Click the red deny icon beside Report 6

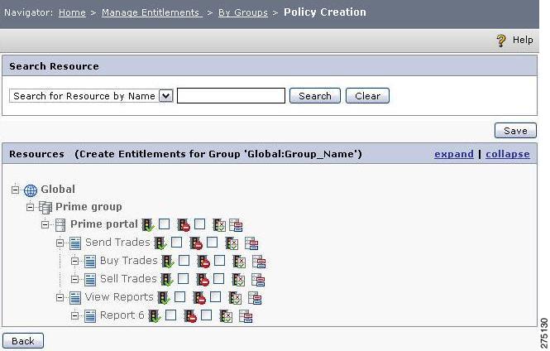[x=190, y=316]
